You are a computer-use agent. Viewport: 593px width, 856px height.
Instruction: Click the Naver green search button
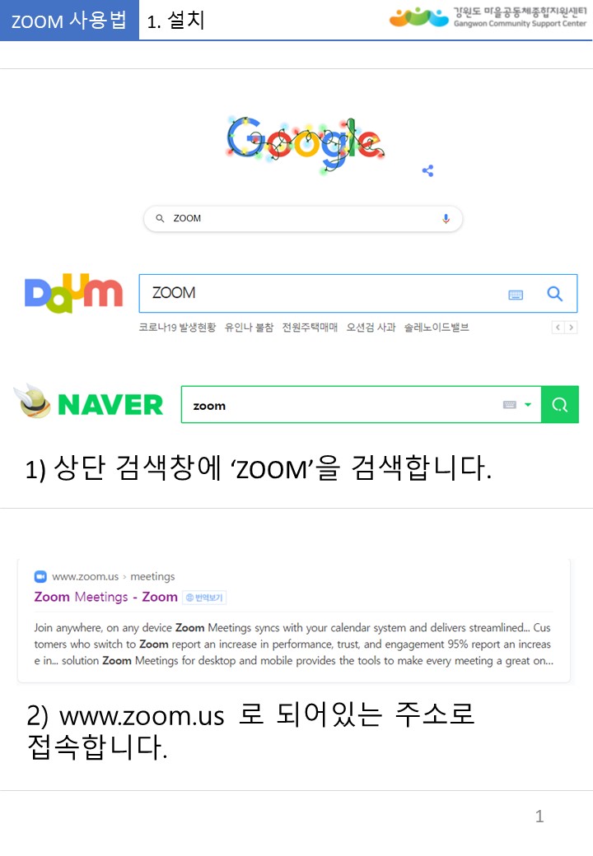pos(560,404)
